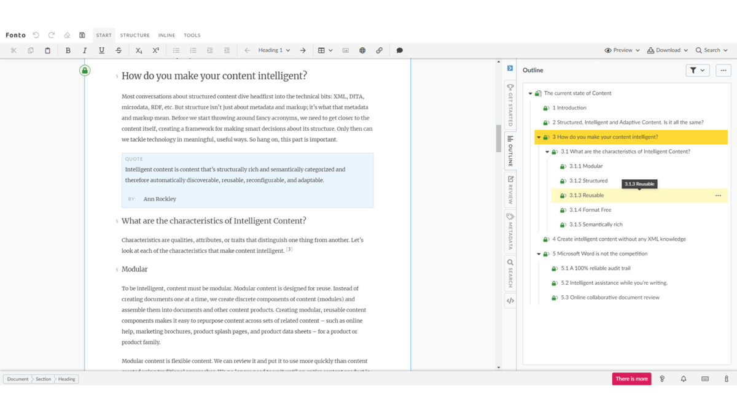Open the Heading 1 style dropdown
Viewport: 737px width, 413px height.
coord(274,50)
